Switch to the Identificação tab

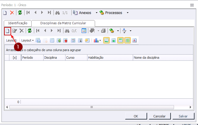coord(18,23)
